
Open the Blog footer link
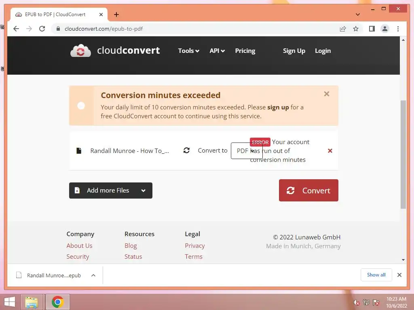pos(131,246)
